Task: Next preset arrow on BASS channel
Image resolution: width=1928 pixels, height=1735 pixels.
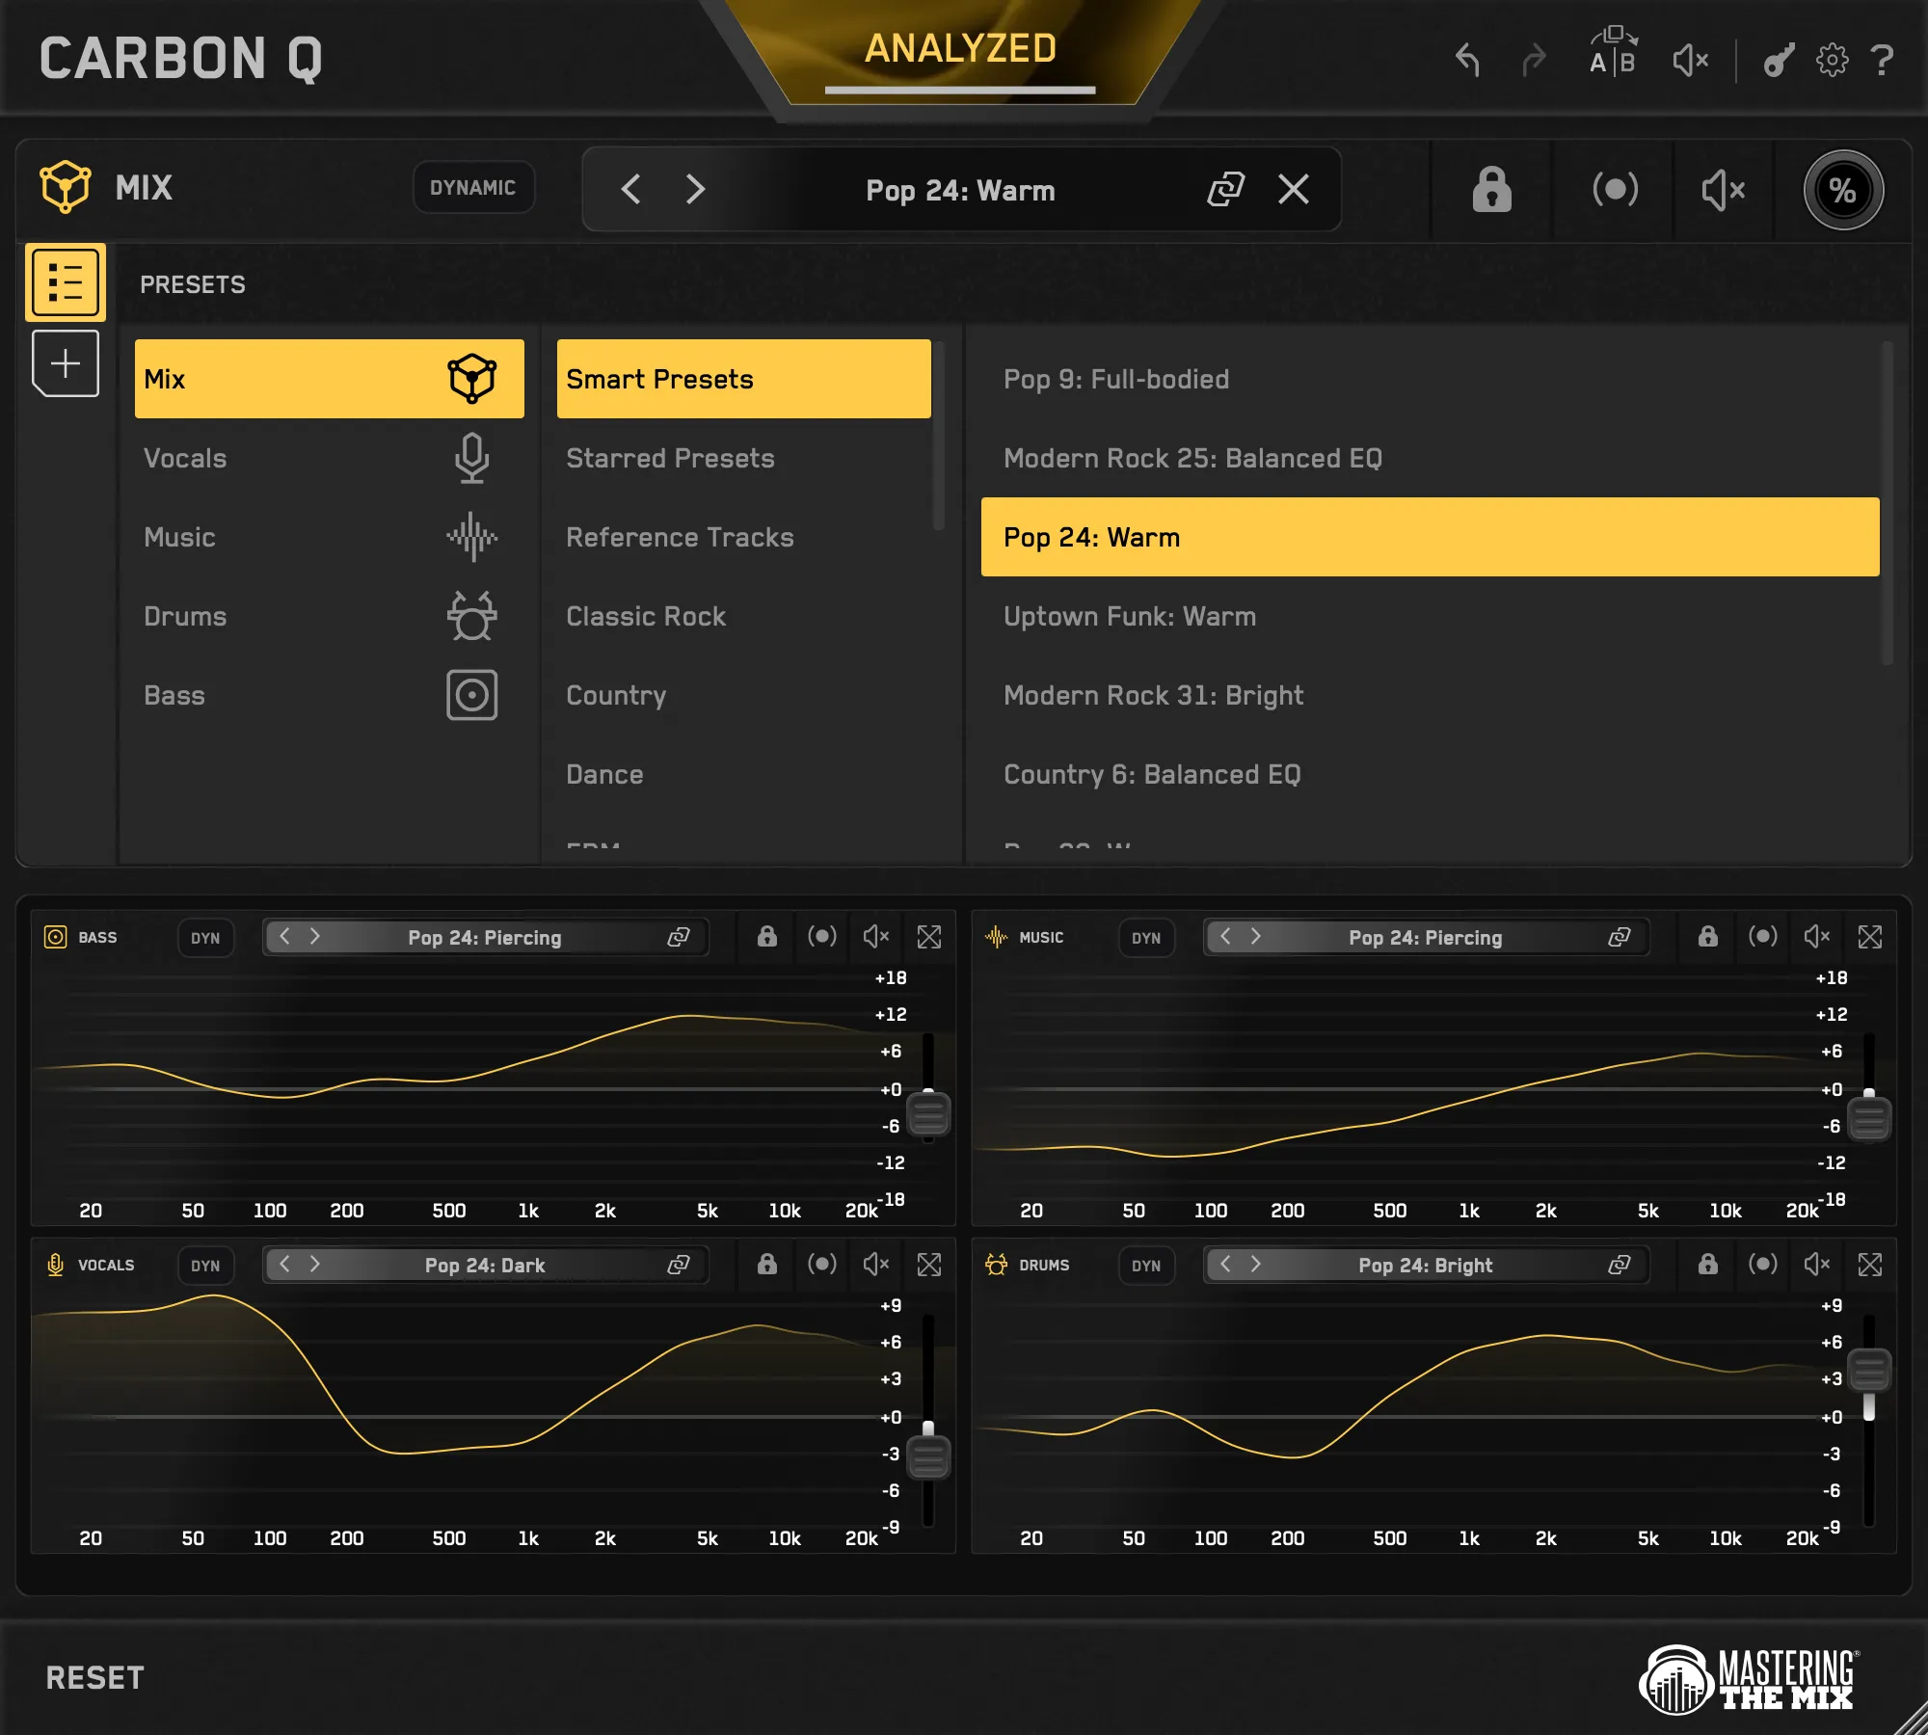Action: click(x=314, y=936)
